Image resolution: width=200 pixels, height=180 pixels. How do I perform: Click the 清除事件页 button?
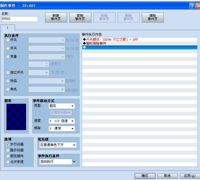click(x=153, y=17)
